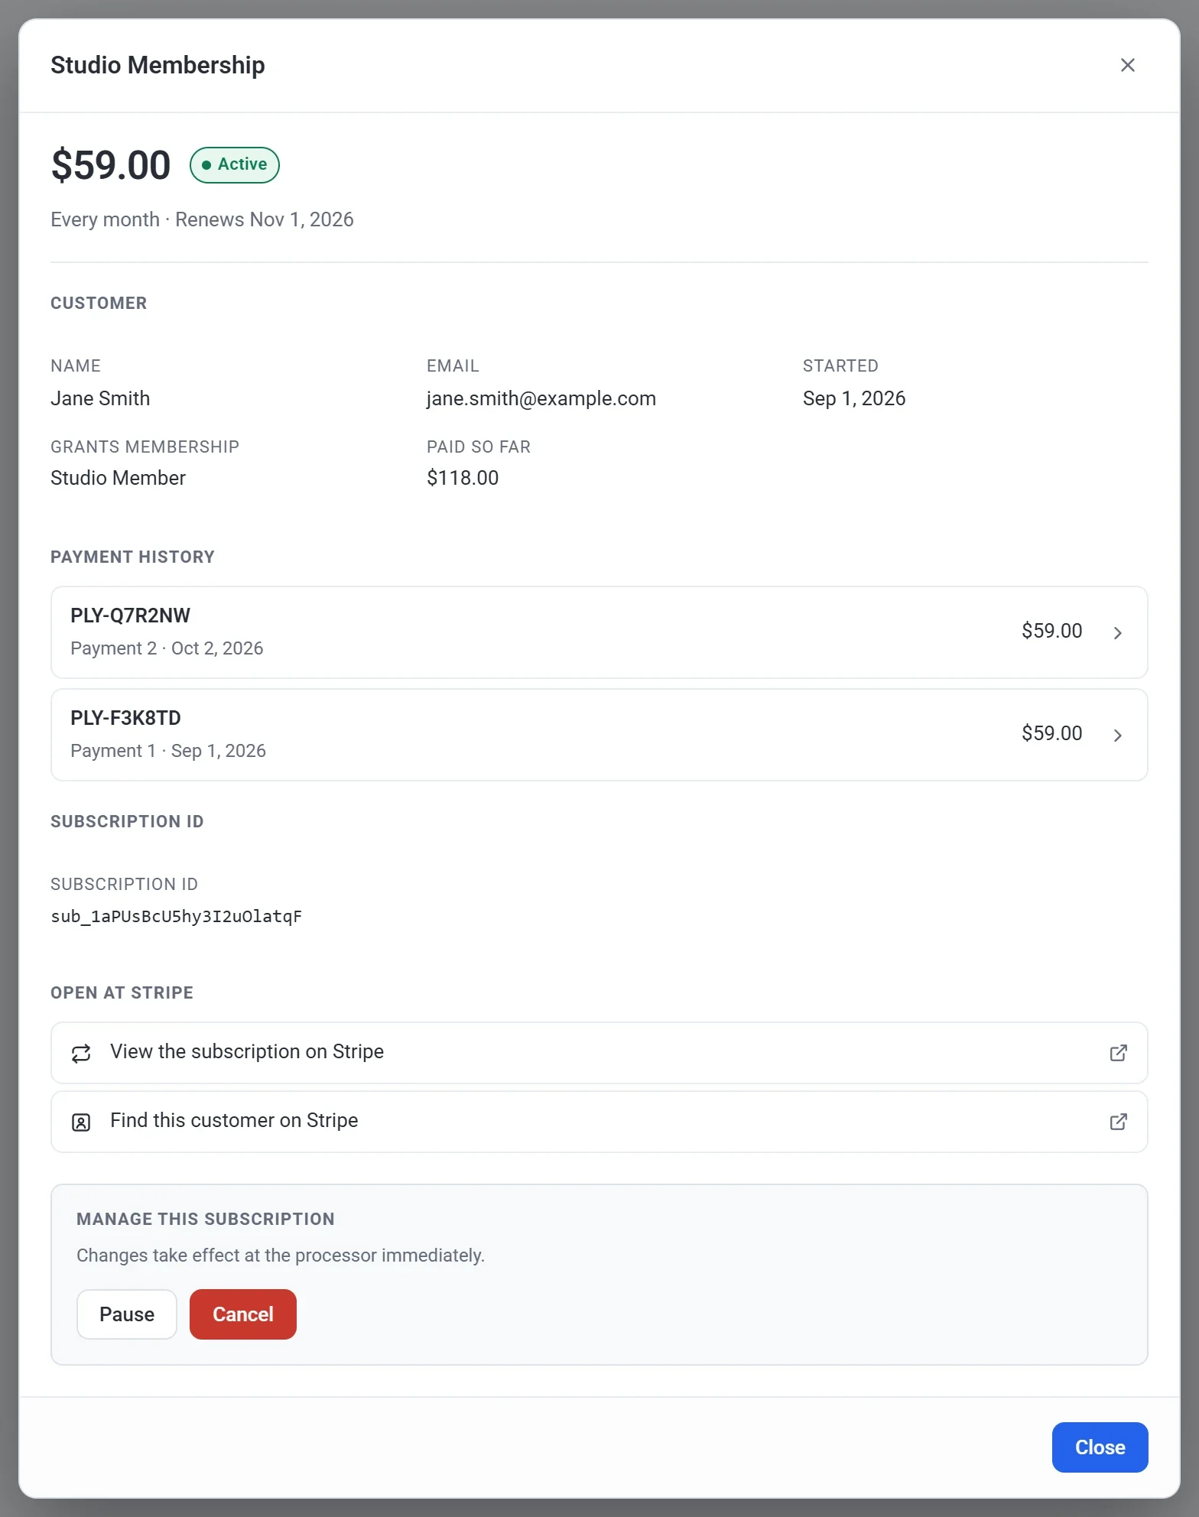This screenshot has width=1199, height=1517.
Task: Click the customer name Jane Smith
Action: pos(100,398)
